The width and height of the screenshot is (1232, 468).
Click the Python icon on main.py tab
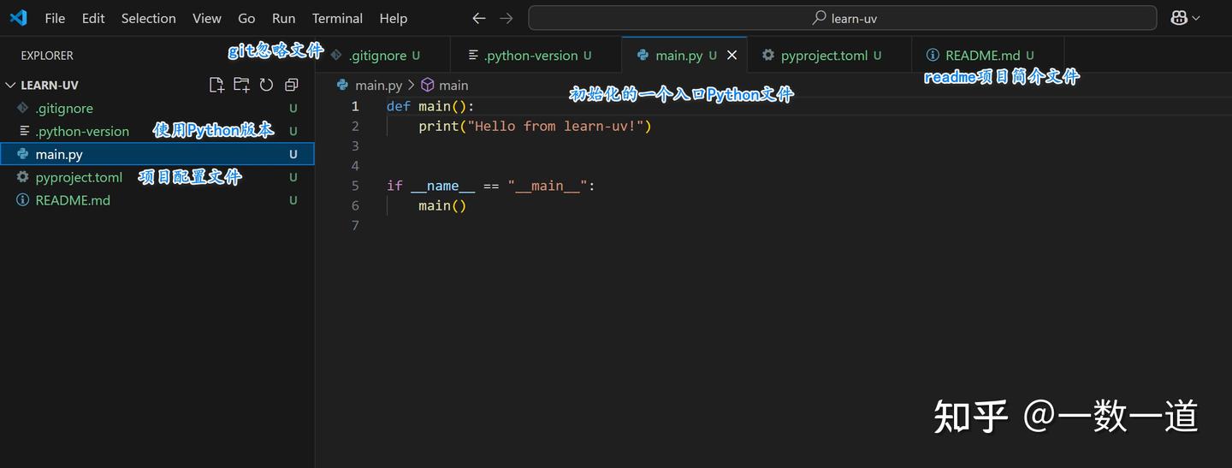[x=643, y=55]
